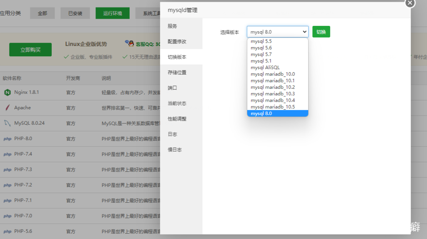Screen dimensions: 427x239
Task: Open the 当前状态 tab
Action: [181, 103]
